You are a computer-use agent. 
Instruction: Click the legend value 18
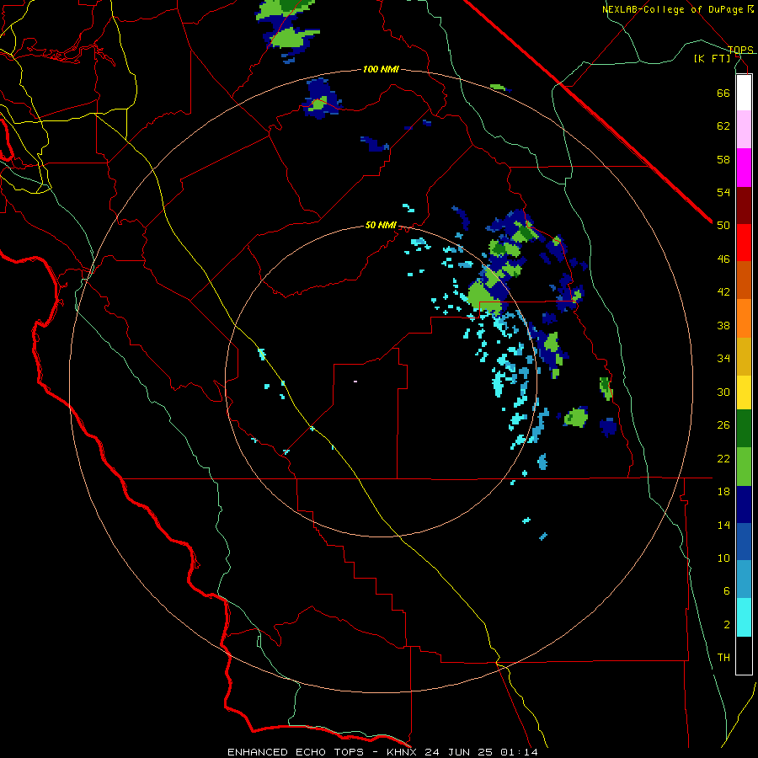pyautogui.click(x=723, y=492)
